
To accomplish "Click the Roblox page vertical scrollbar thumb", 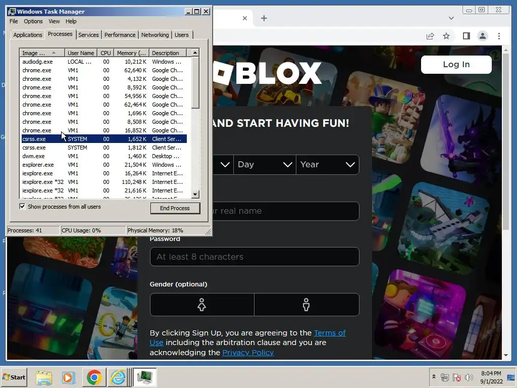I will coord(506,141).
